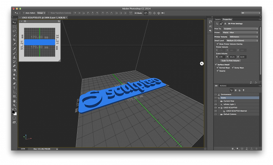The image size is (273, 165).
Task: Toggle the Normal Maps checkbox
Action: 218,68
